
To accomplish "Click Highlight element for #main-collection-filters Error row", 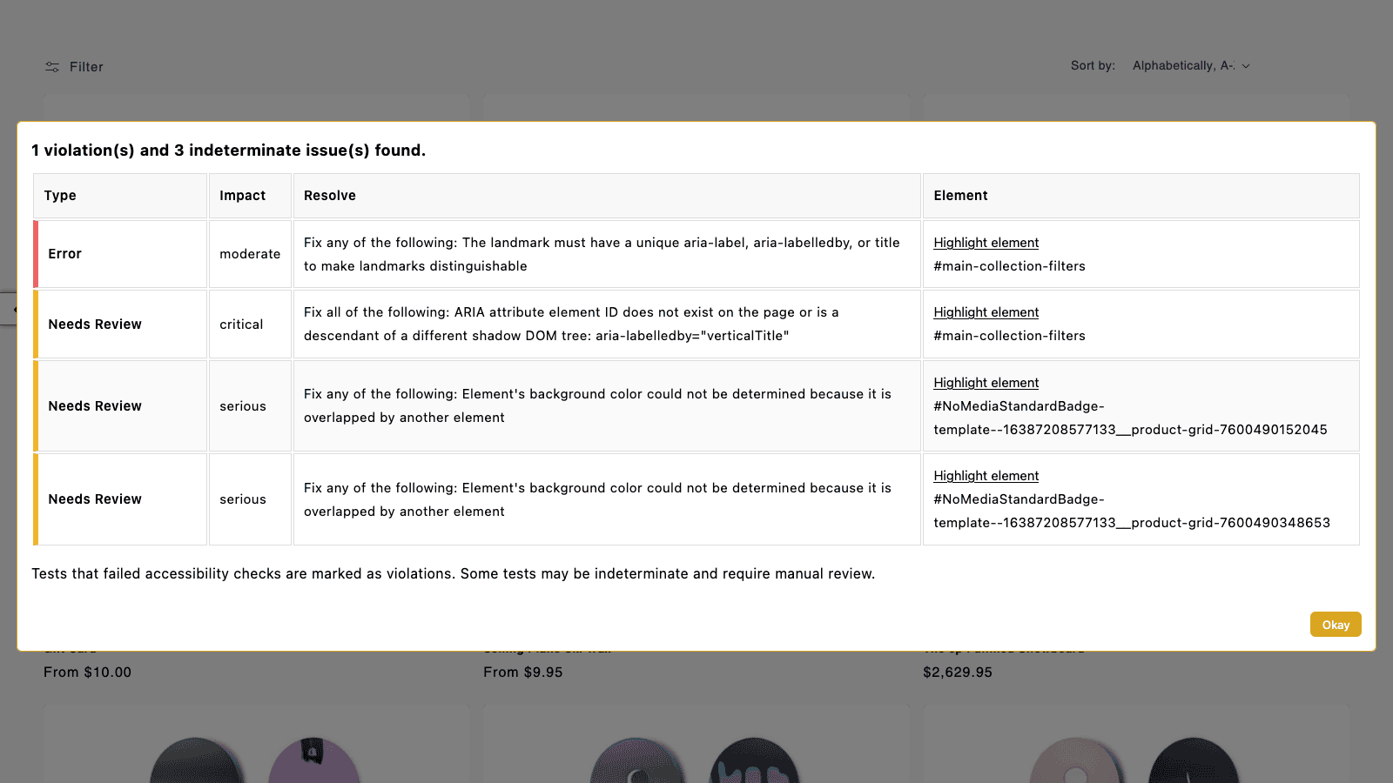I will [x=986, y=242].
